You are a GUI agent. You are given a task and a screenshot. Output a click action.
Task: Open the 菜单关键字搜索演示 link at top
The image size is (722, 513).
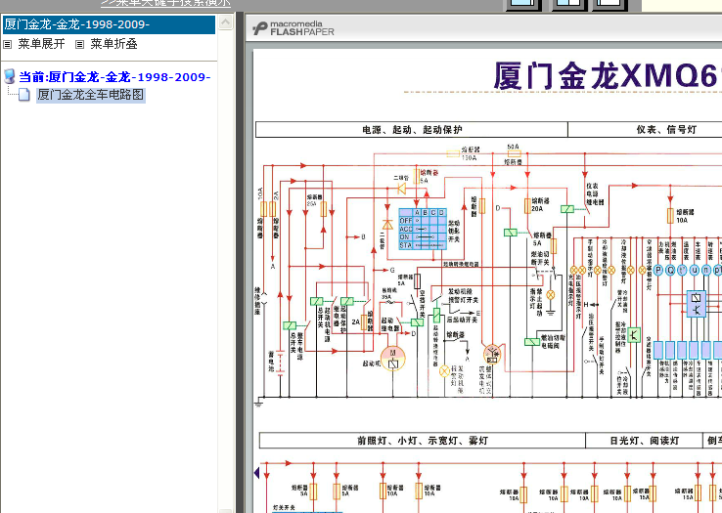tap(165, 3)
